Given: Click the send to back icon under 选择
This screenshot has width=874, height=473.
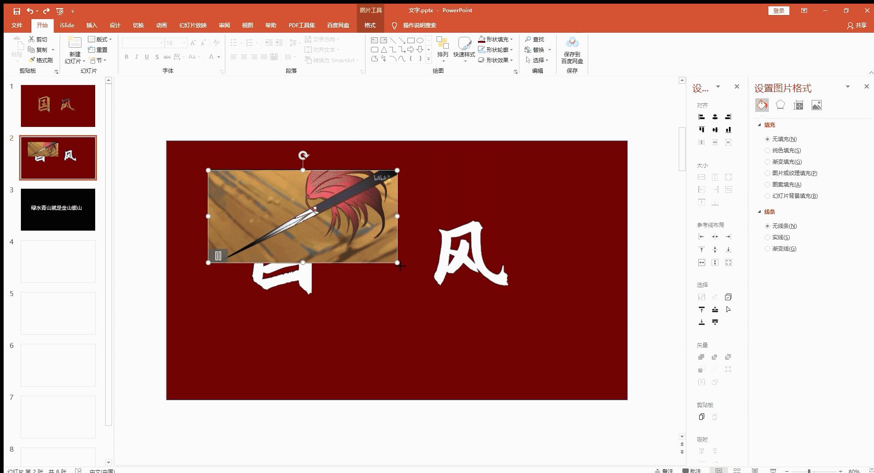Looking at the screenshot, I should pos(701,322).
